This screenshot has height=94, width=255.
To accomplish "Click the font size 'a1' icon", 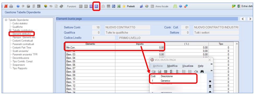I will [141, 6].
